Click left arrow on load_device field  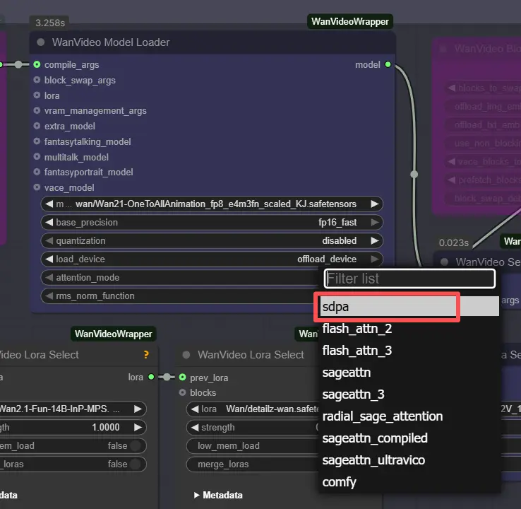coord(49,259)
